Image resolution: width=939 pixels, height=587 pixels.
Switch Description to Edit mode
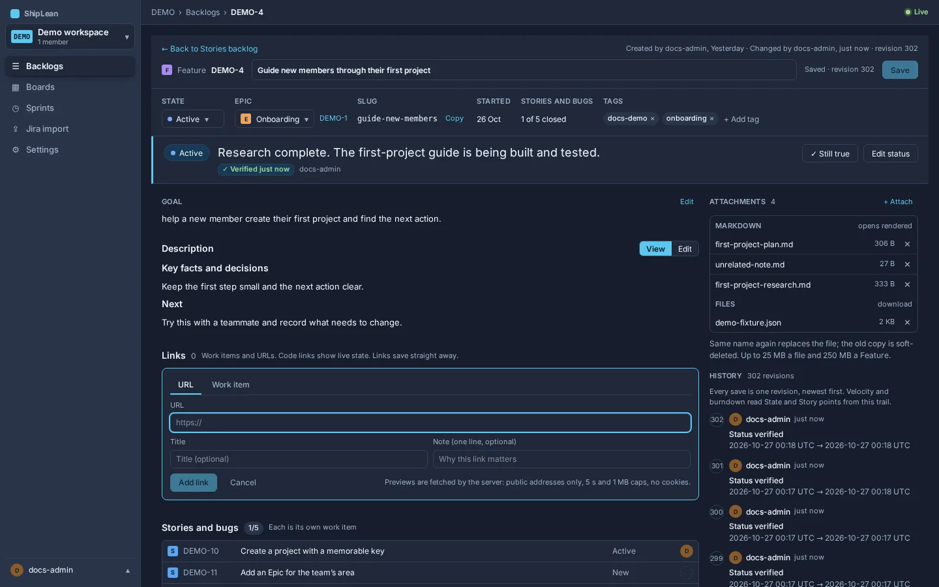click(x=685, y=248)
